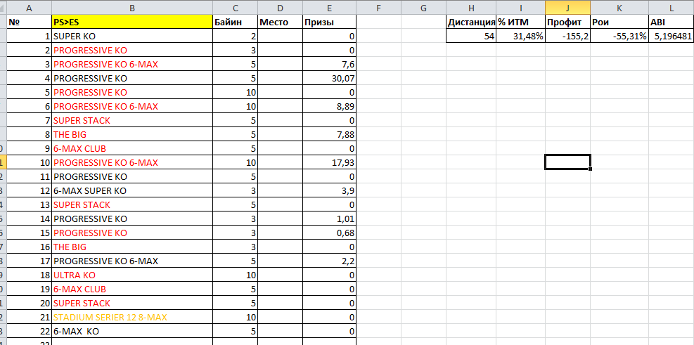This screenshot has width=694, height=345.
Task: Click the SUPER KO cell in row 1
Action: pyautogui.click(x=132, y=37)
